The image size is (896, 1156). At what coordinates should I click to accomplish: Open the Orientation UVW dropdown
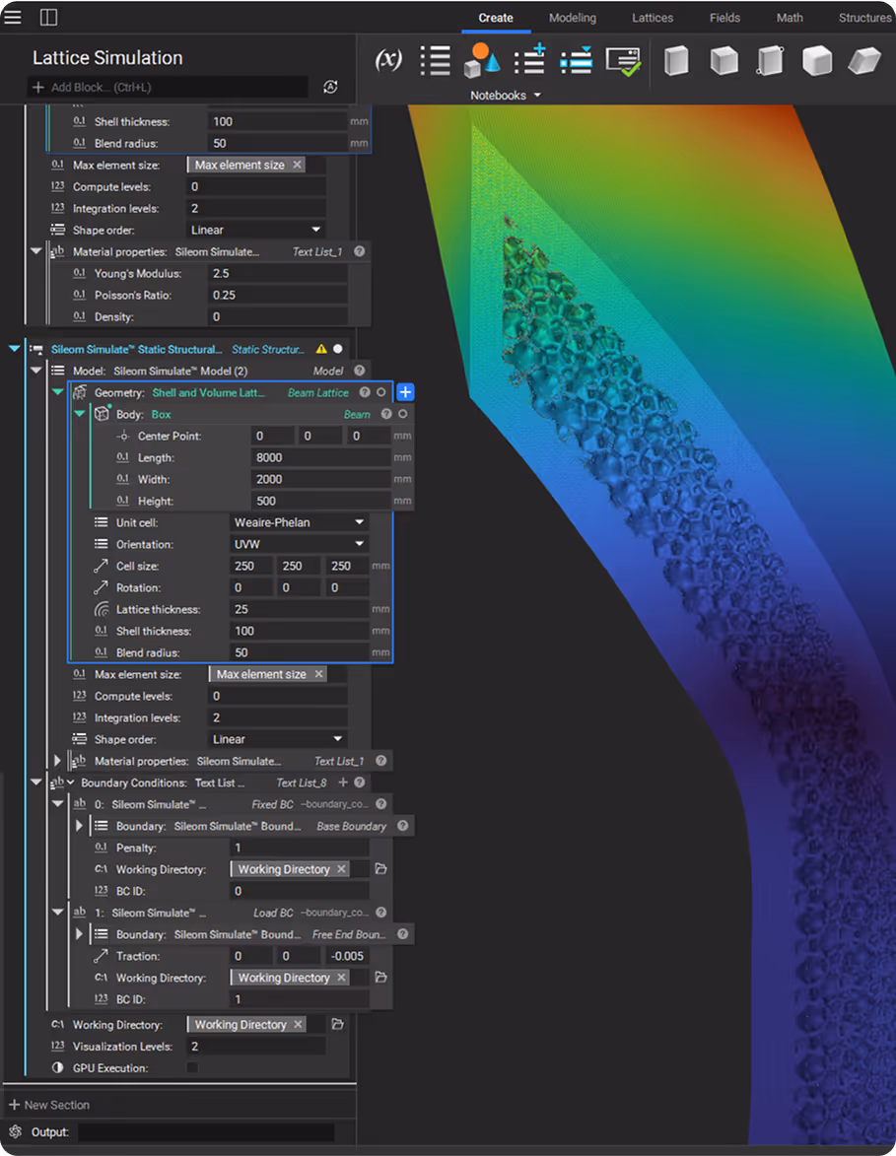tap(300, 543)
